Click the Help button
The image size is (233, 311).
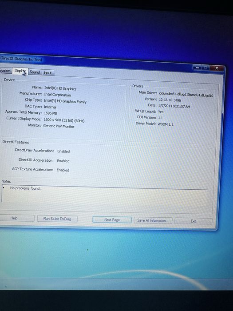(17, 218)
